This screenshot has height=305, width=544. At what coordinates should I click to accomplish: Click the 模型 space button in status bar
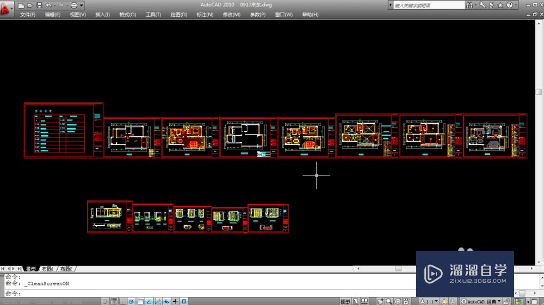pyautogui.click(x=345, y=302)
